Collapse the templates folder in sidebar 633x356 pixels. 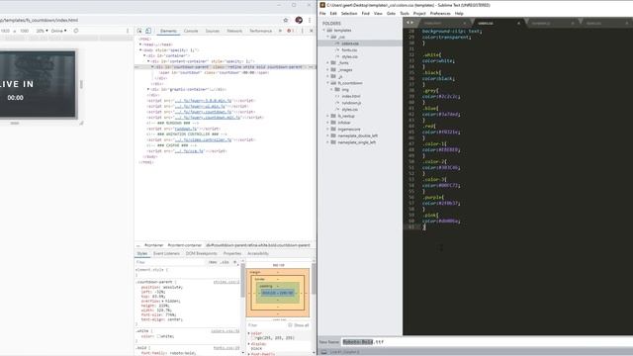pyautogui.click(x=323, y=31)
